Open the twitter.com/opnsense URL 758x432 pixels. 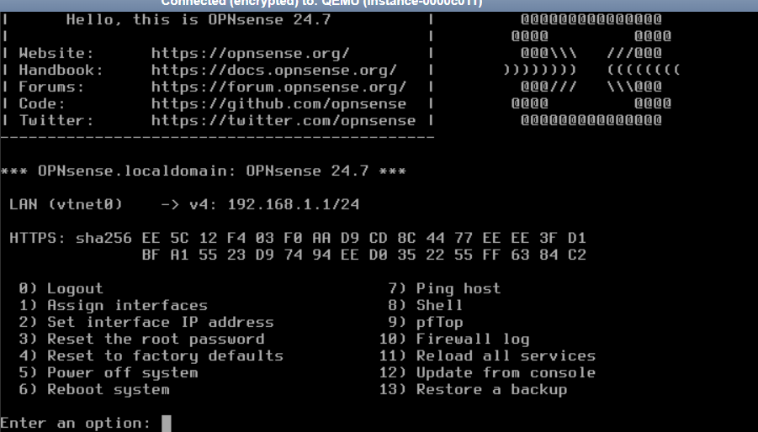(x=283, y=120)
